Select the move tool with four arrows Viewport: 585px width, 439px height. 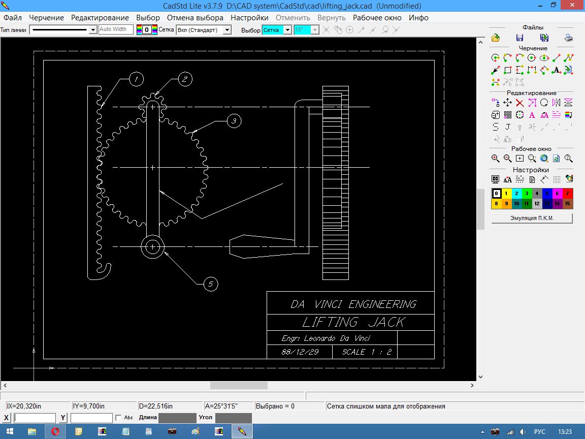pos(507,103)
